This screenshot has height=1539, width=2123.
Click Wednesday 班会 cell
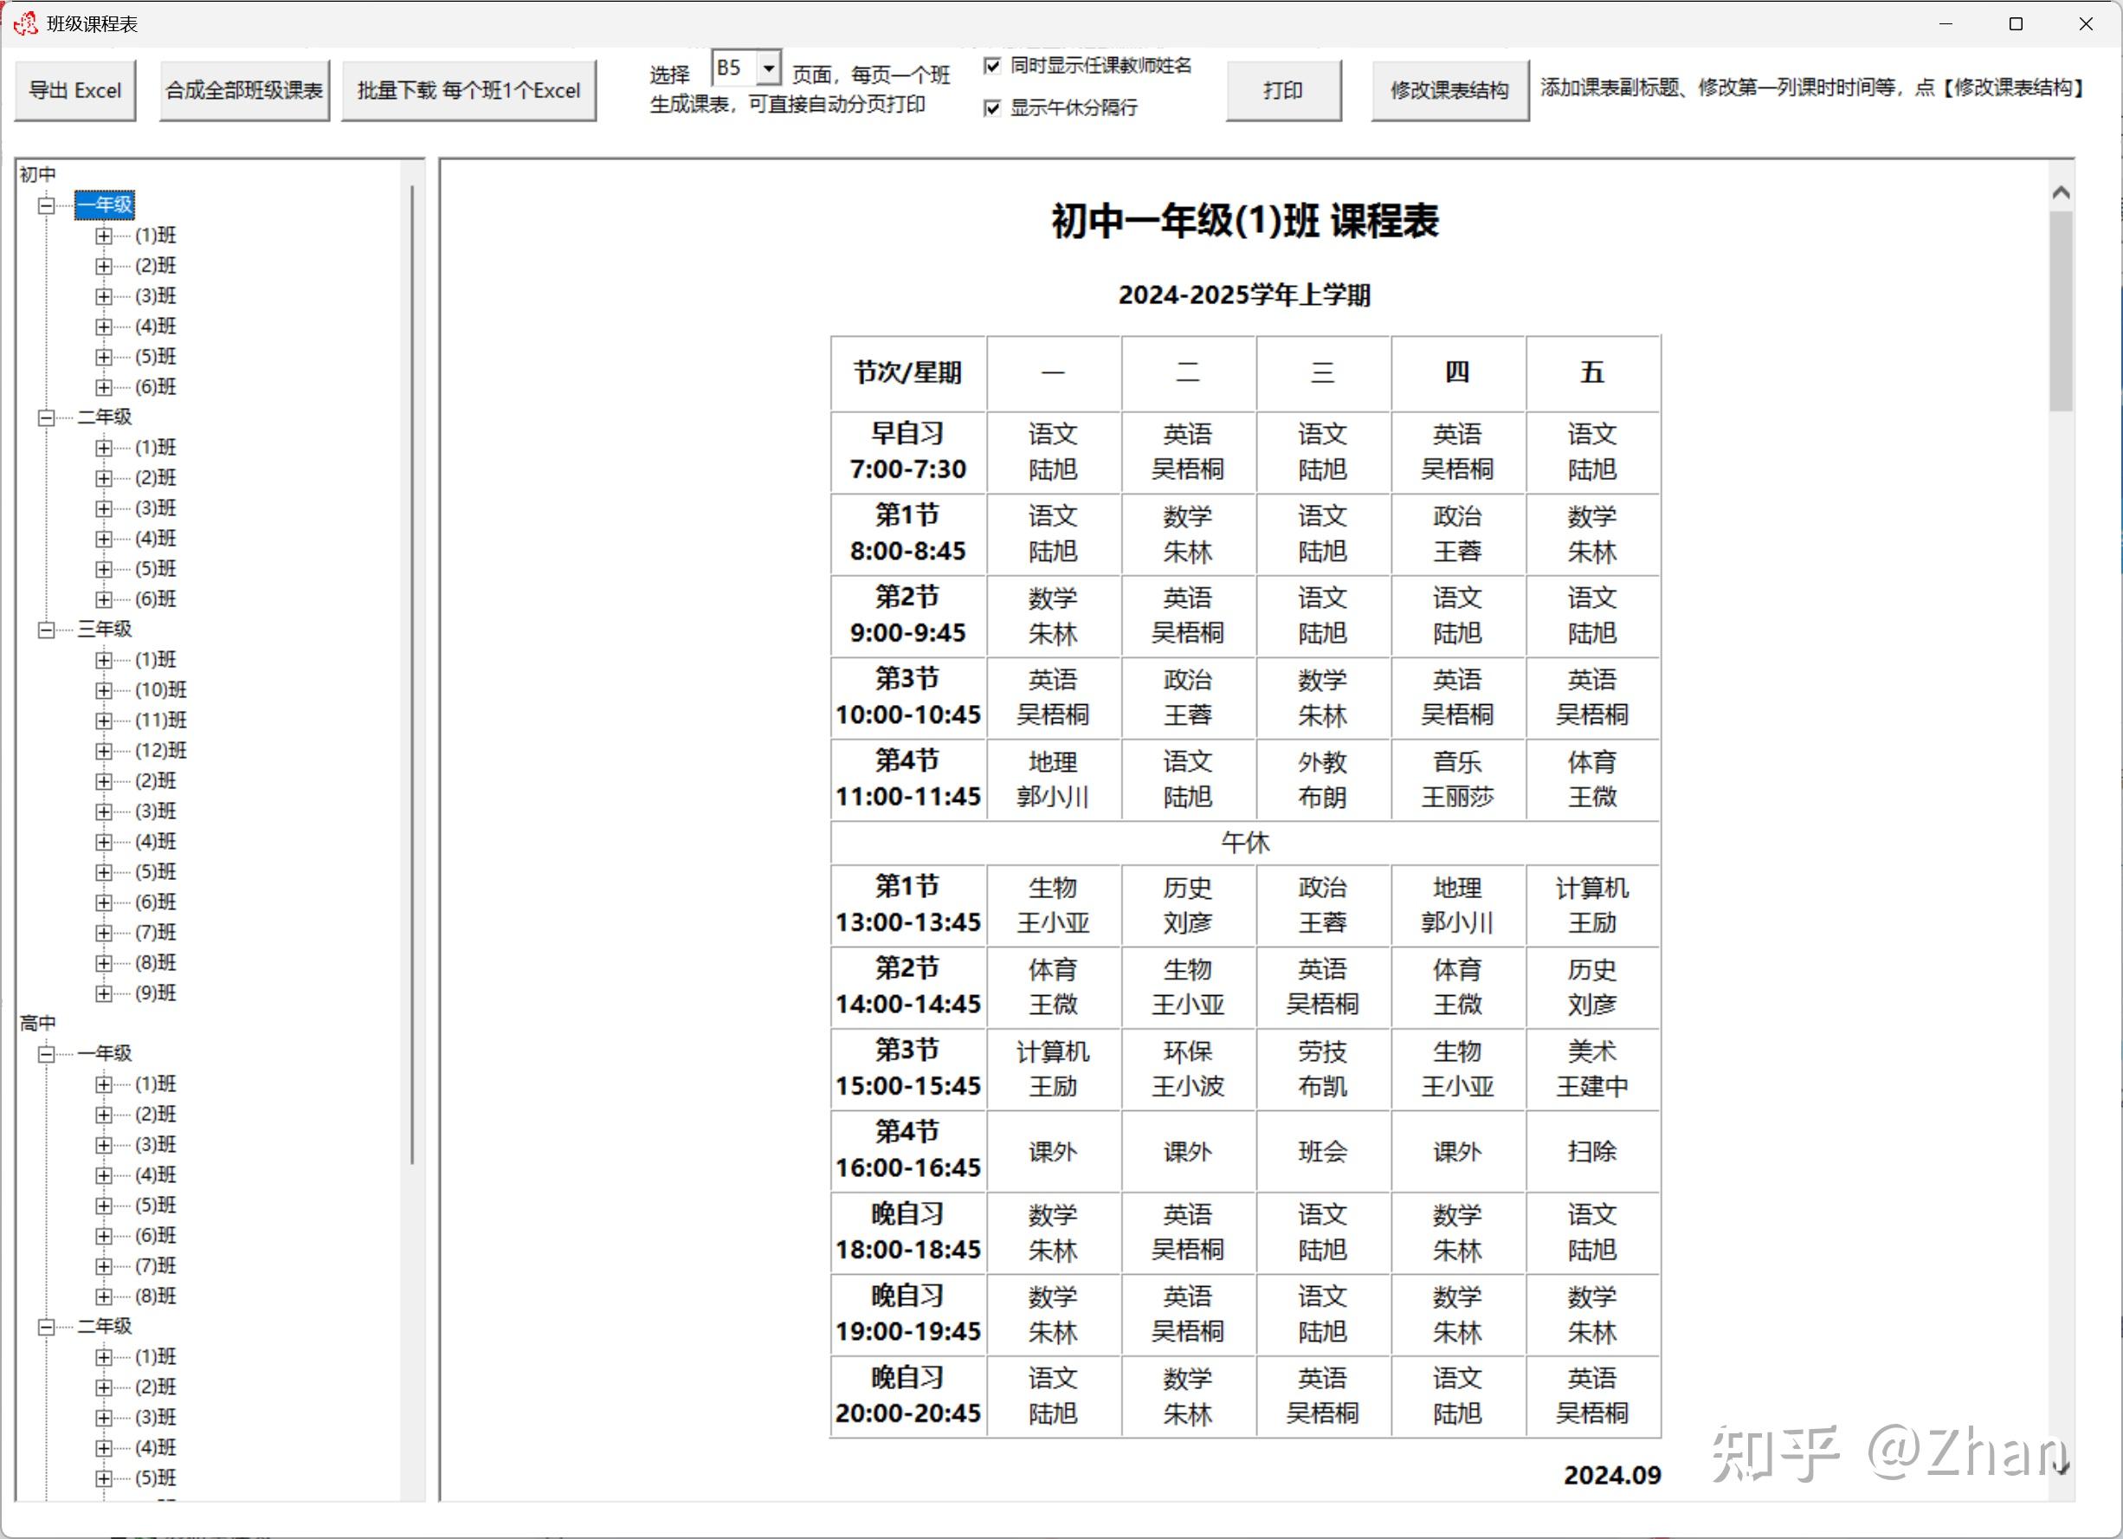pos(1323,1152)
